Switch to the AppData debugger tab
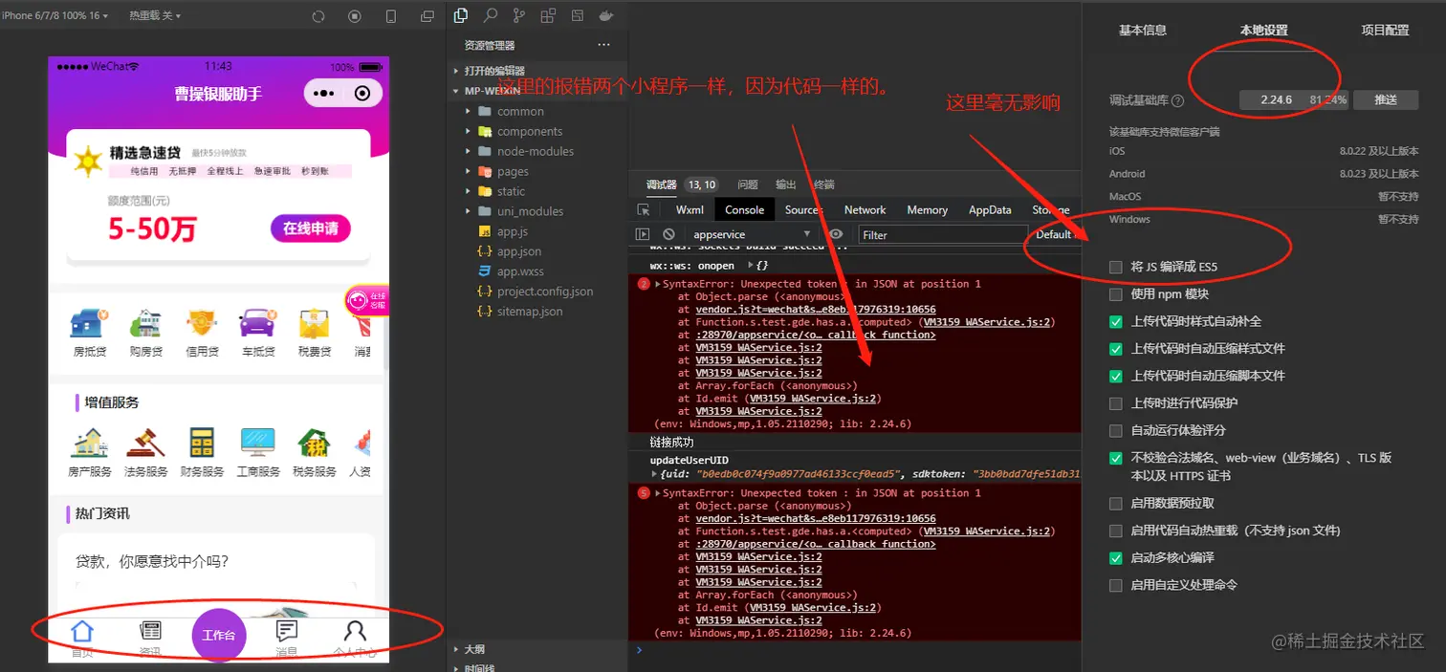The image size is (1446, 672). click(x=990, y=210)
